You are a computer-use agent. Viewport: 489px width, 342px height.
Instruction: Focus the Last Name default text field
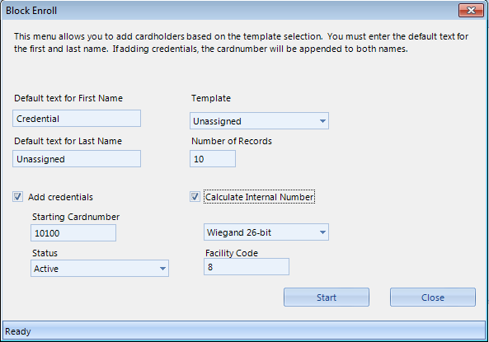[77, 159]
